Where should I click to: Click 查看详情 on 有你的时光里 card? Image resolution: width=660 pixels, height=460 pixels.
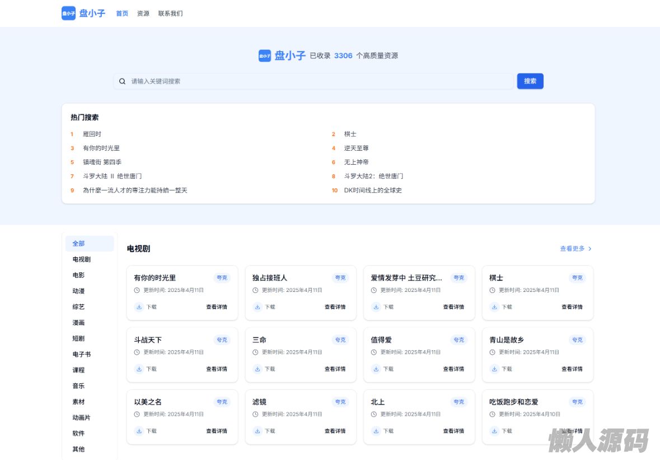(x=216, y=307)
